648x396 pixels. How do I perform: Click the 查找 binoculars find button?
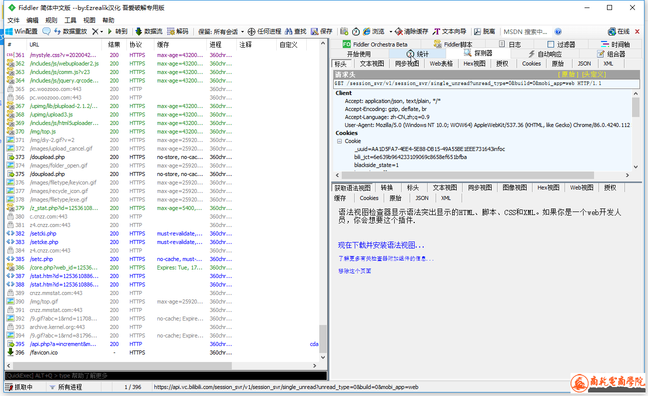click(296, 31)
